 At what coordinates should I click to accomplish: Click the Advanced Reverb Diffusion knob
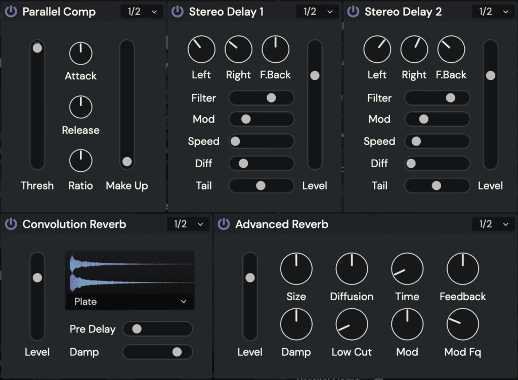click(x=352, y=269)
